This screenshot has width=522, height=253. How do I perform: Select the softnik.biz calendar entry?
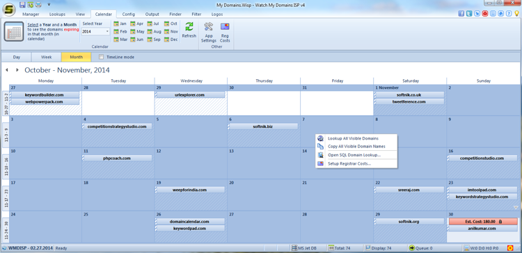[x=262, y=126]
